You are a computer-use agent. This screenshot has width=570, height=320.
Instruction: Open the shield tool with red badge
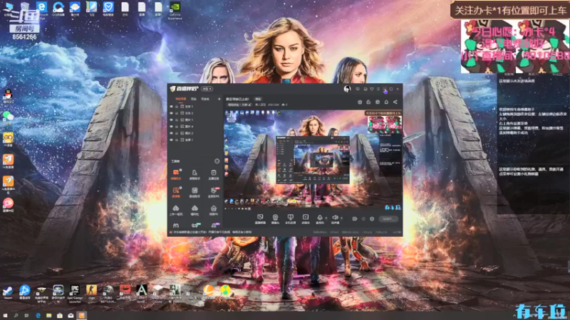[214, 191]
